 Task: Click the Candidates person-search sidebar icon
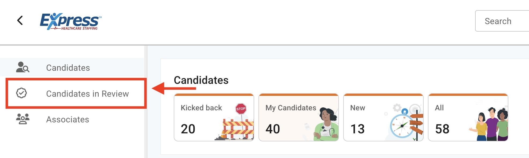(23, 67)
